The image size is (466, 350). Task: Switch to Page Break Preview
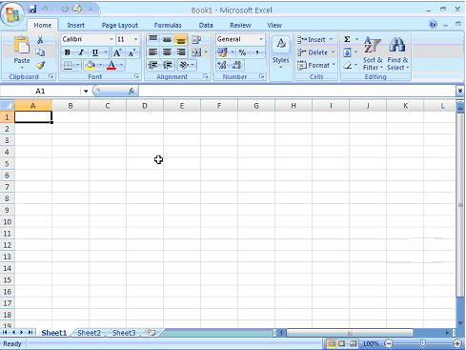coord(353,343)
